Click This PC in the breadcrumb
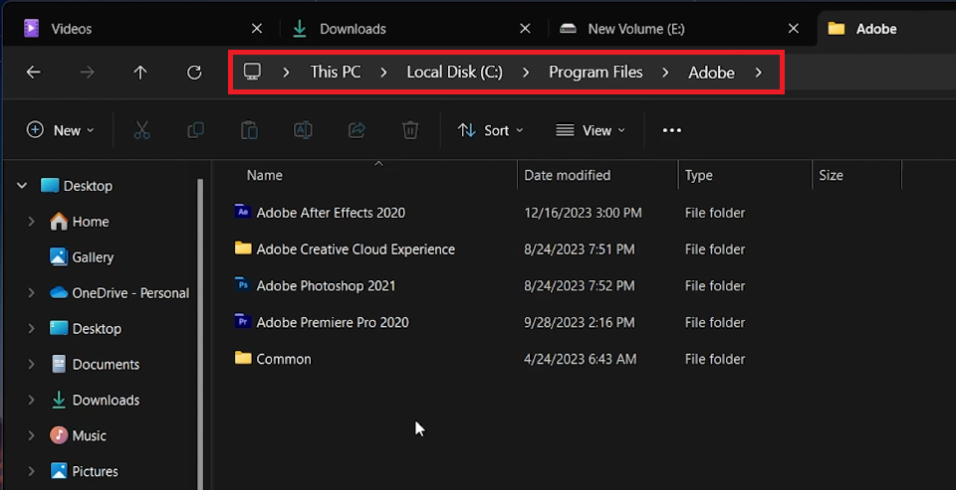The width and height of the screenshot is (956, 490). (x=336, y=73)
